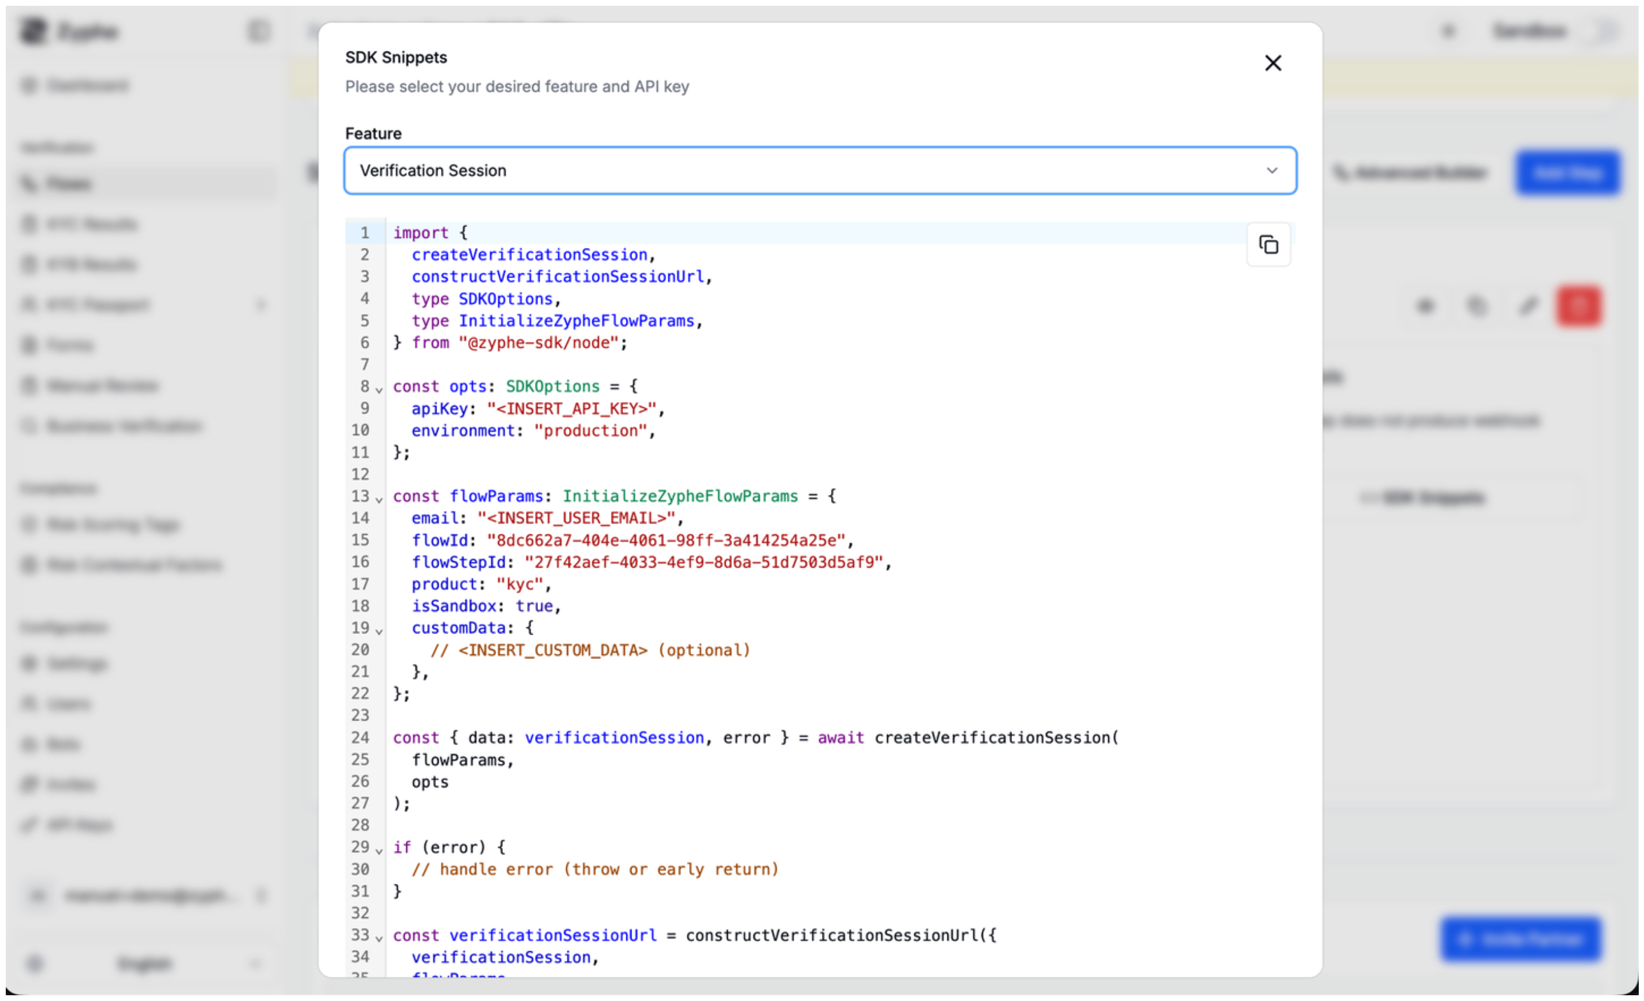This screenshot has height=1001, width=1644.
Task: Fold the customData block at line 19
Action: click(x=378, y=631)
